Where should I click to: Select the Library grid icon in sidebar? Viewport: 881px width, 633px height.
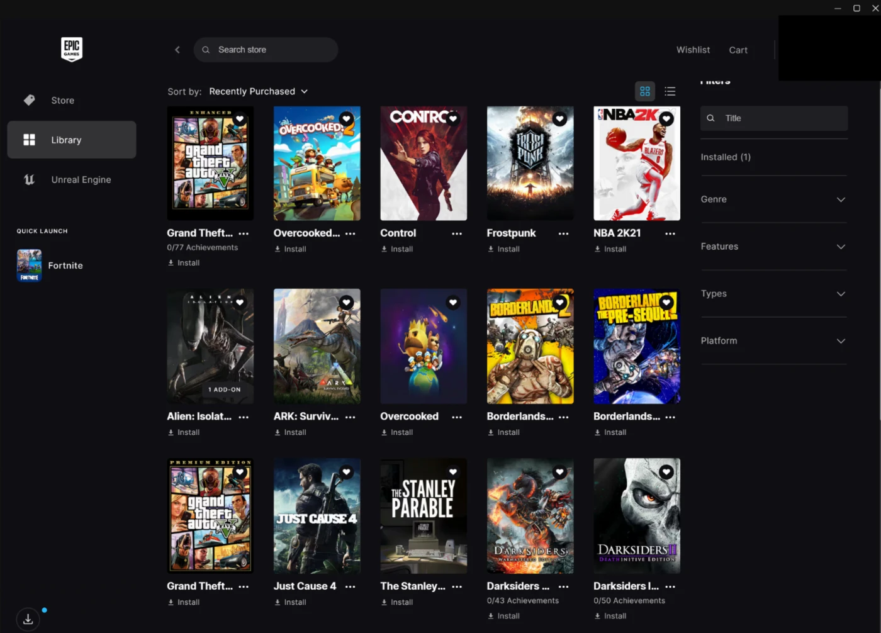coord(29,140)
